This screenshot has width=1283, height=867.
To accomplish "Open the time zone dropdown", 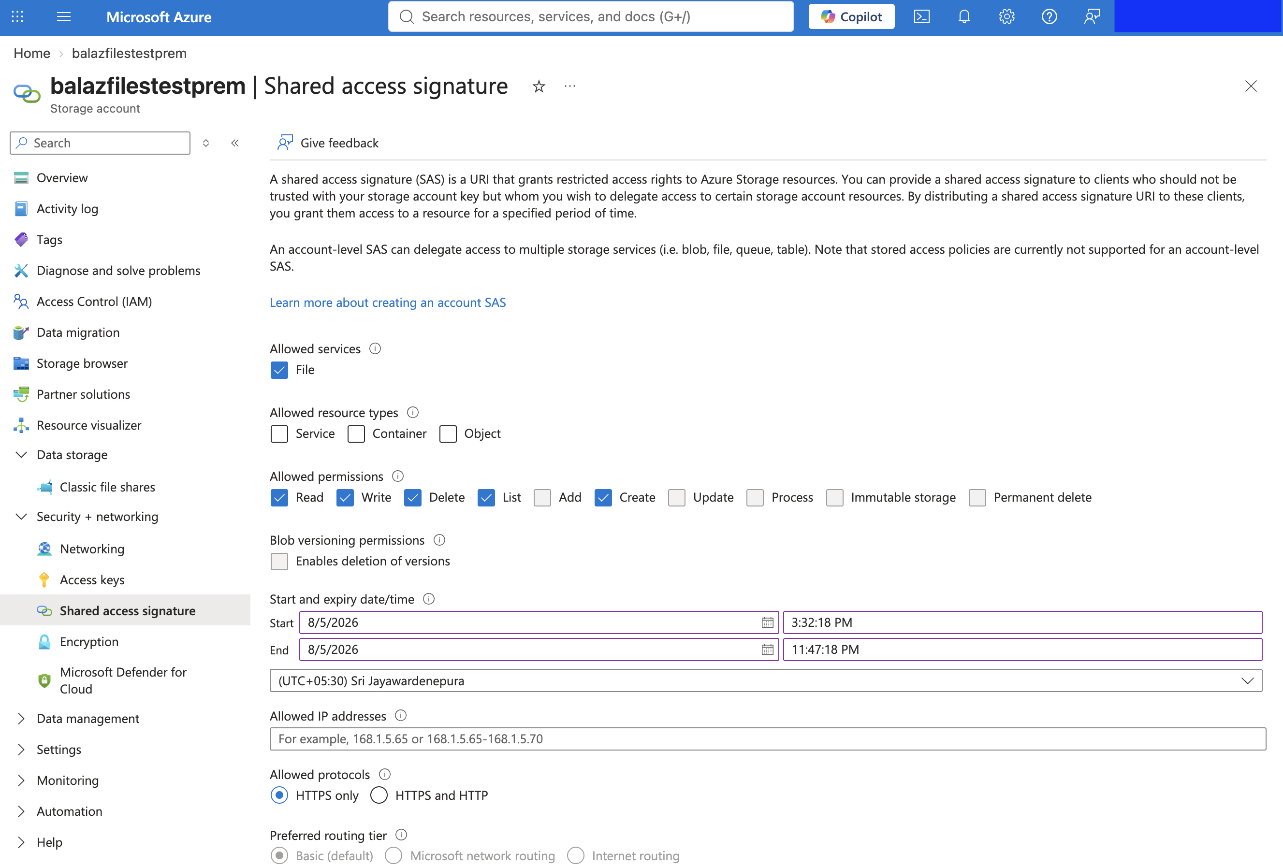I will pyautogui.click(x=766, y=680).
